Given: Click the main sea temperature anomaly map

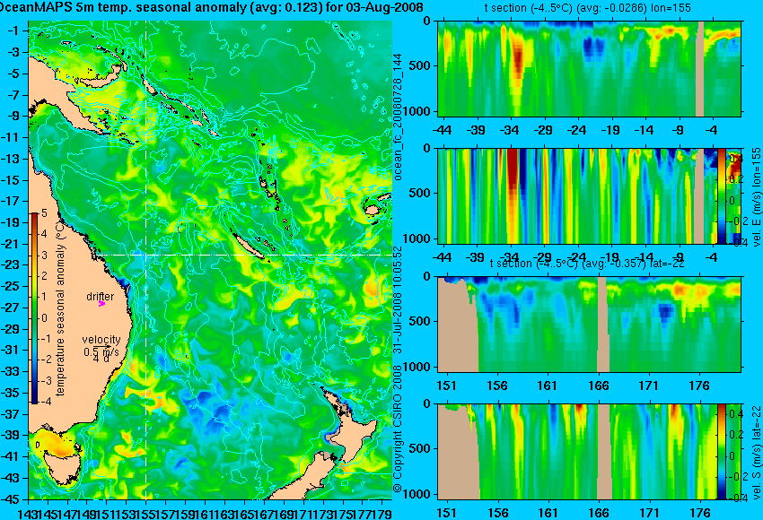Looking at the screenshot, I should [x=210, y=260].
